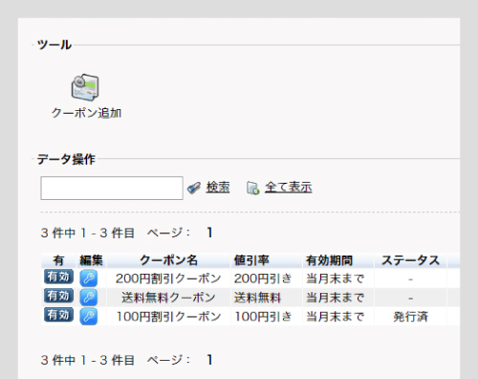Viewport: 478px width, 379px height.
Task: Click the 有効期間 column header
Action: click(338, 260)
